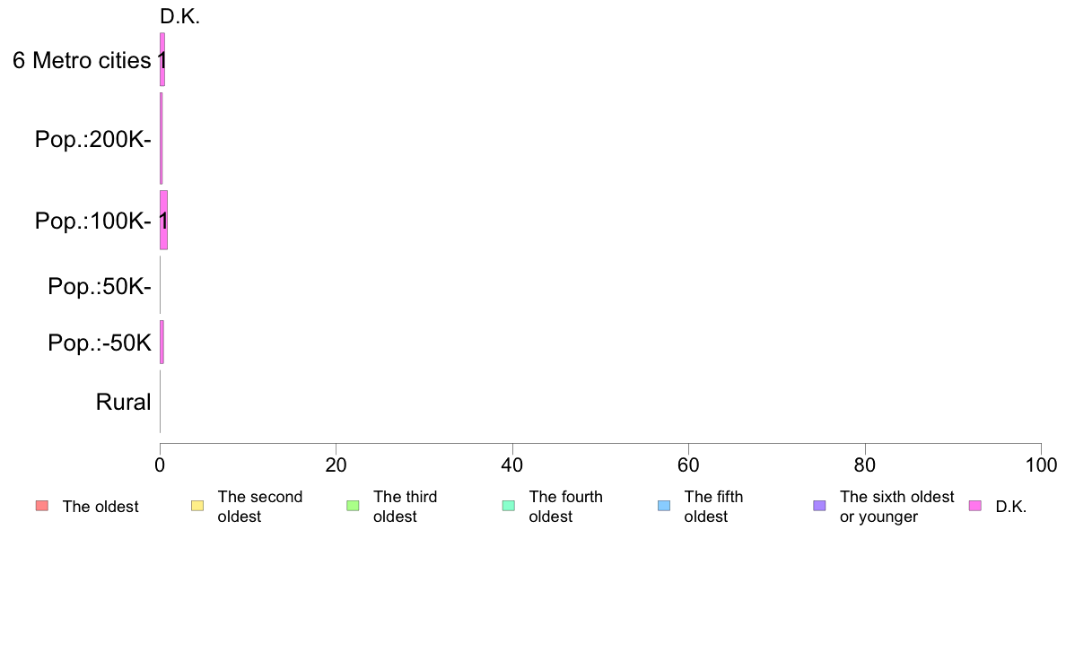
Task: Click the 'Pop.:50K-' category label
Action: (100, 286)
